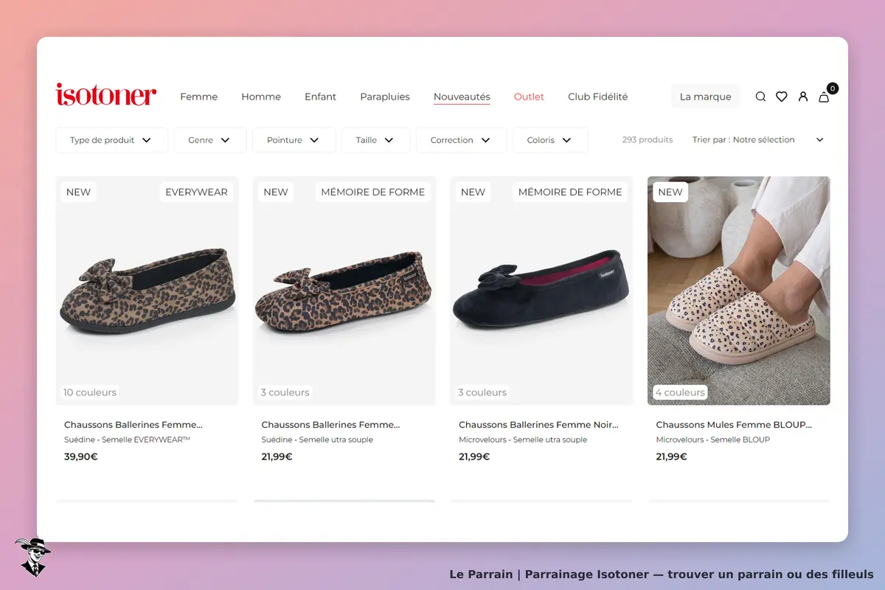The width and height of the screenshot is (885, 590).
Task: Open the Trier par sorting dropdown
Action: 758,139
